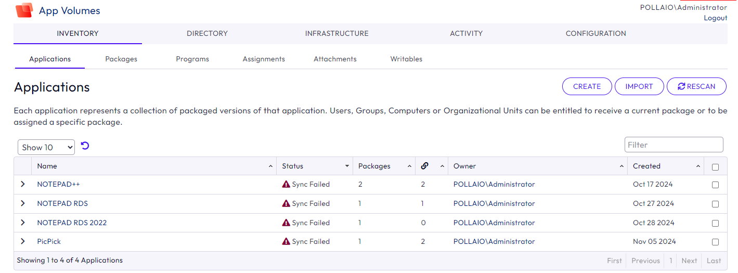Image resolution: width=738 pixels, height=273 pixels.
Task: Click the refresh icon beside Show 10
Action: tap(85, 146)
